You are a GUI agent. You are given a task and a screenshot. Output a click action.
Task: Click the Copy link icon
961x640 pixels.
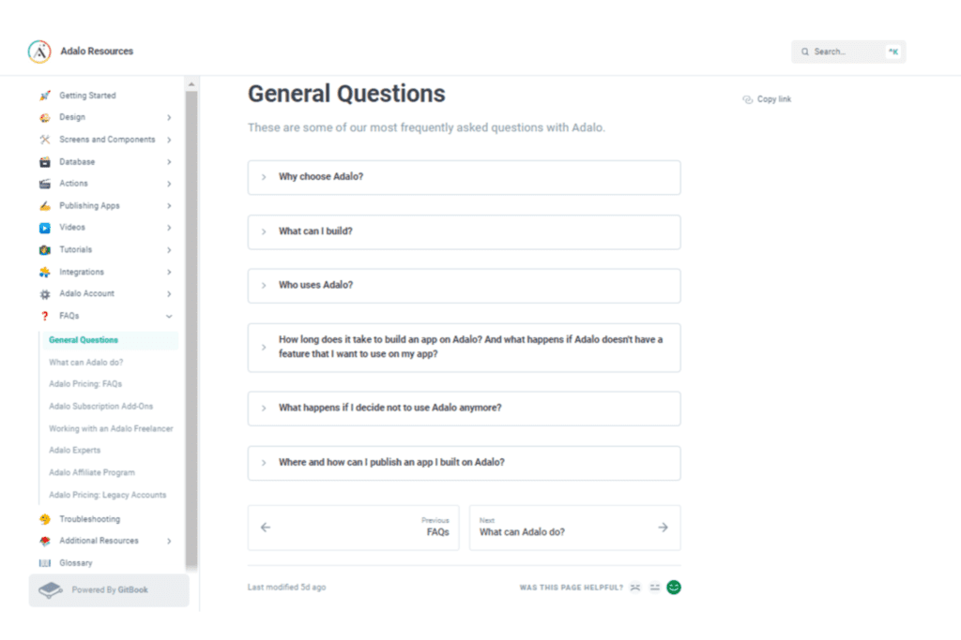click(x=747, y=99)
